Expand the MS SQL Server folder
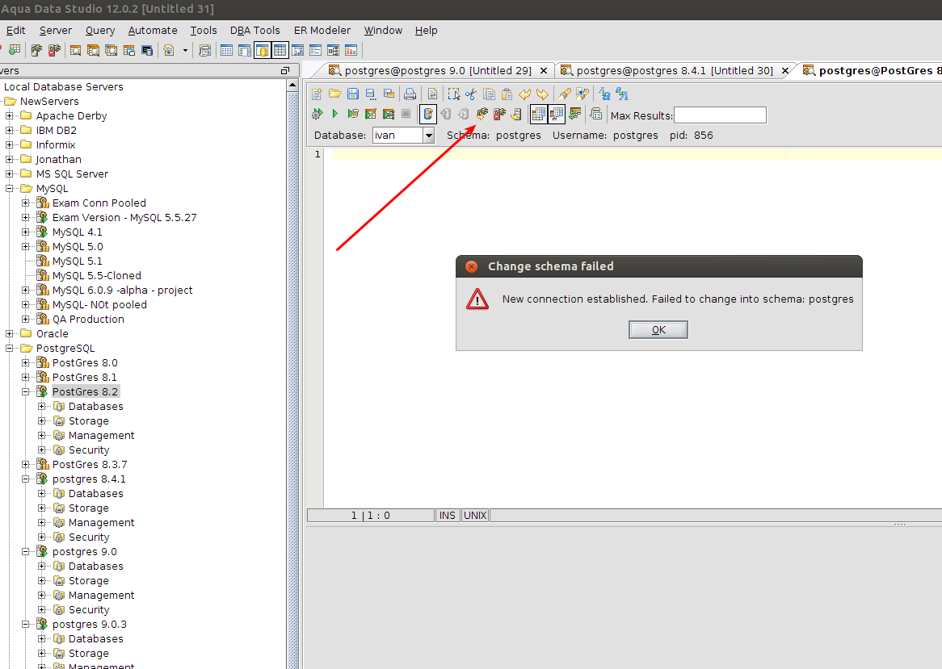Image resolution: width=942 pixels, height=669 pixels. [x=9, y=174]
